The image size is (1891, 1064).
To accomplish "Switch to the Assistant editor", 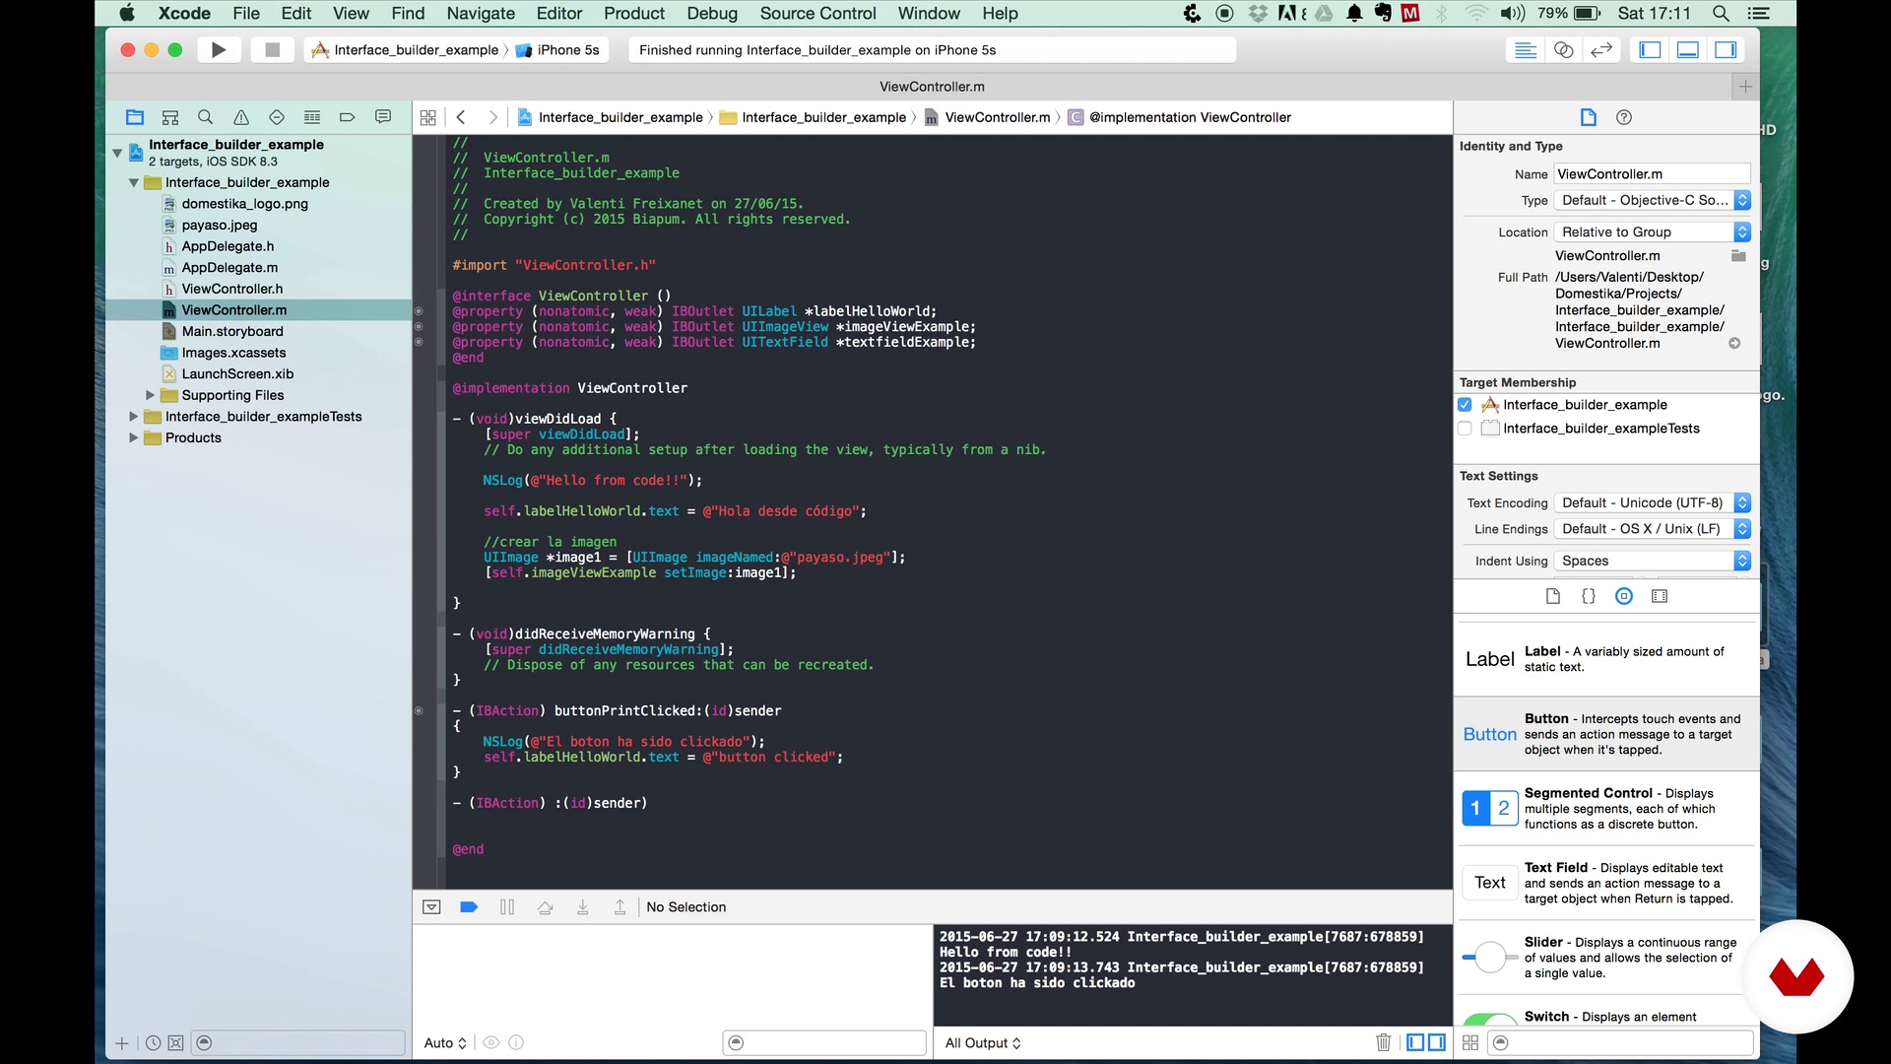I will tap(1563, 50).
